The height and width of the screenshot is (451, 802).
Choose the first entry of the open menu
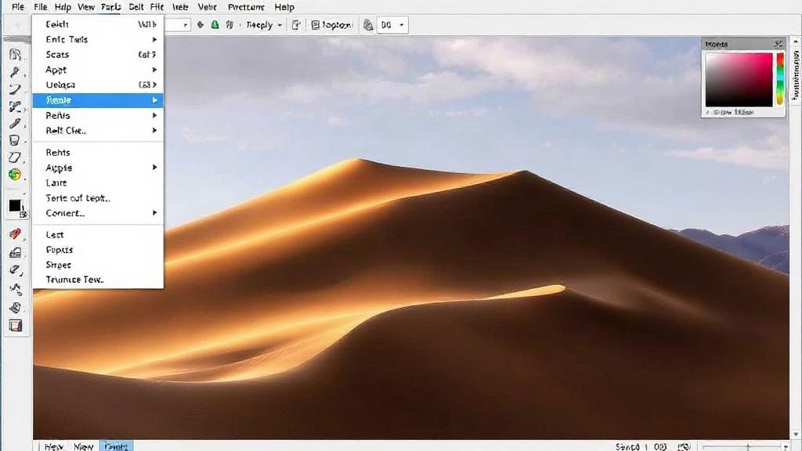(x=98, y=24)
